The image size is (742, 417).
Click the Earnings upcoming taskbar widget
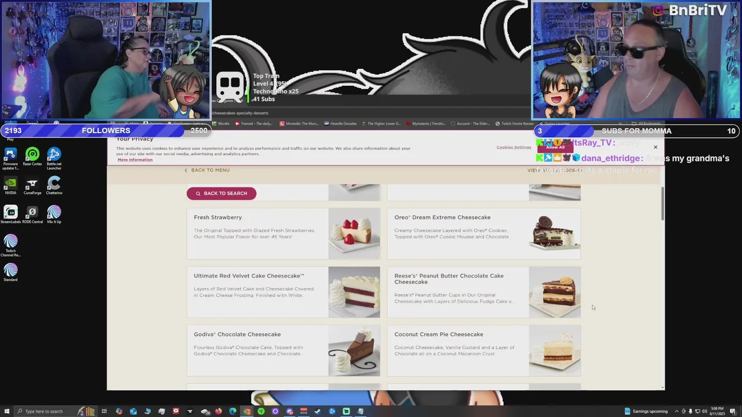point(646,411)
